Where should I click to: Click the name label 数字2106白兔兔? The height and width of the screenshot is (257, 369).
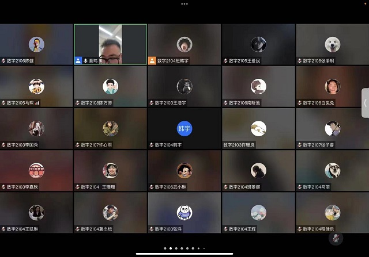point(318,103)
